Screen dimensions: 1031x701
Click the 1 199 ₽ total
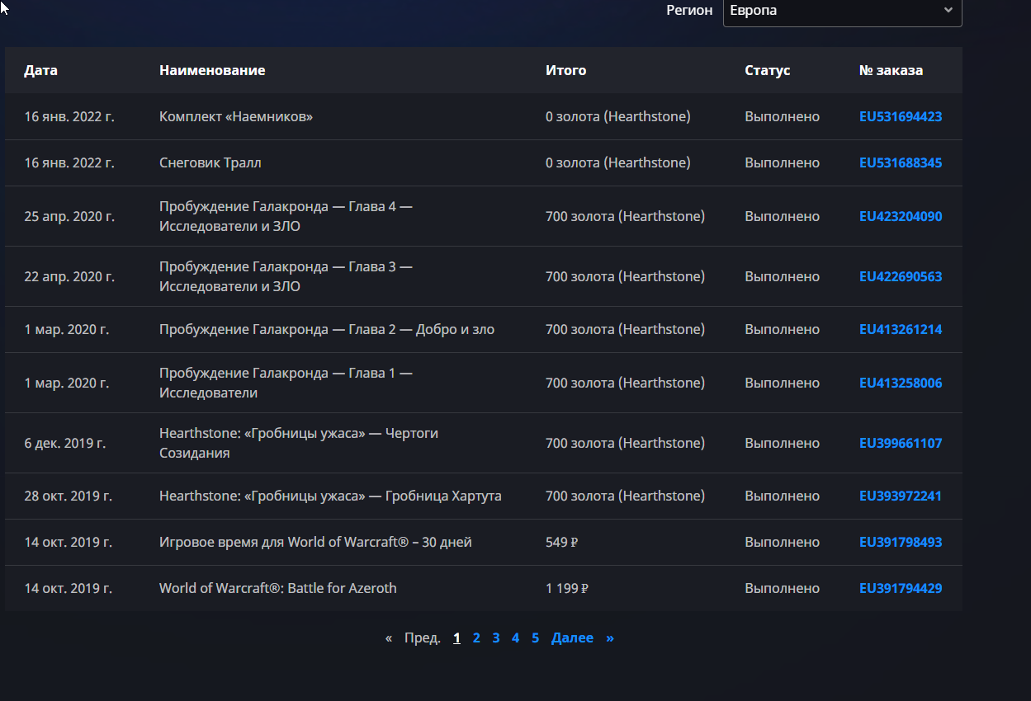click(567, 589)
